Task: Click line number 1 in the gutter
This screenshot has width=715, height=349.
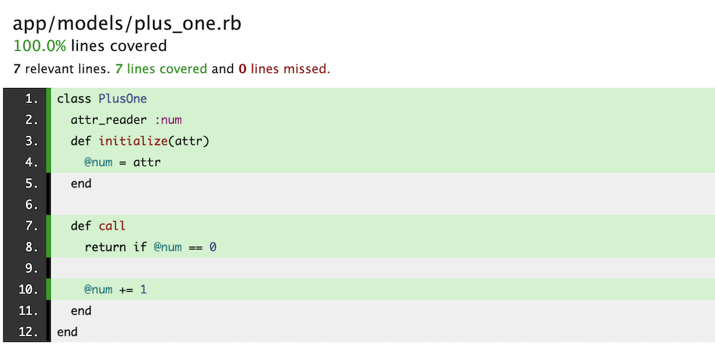Action: tap(31, 99)
